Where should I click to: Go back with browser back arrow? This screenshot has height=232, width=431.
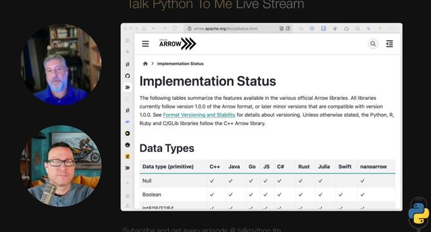154,28
